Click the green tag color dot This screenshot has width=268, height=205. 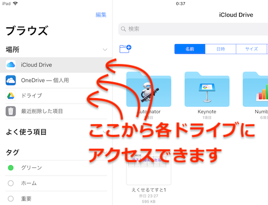(11, 168)
